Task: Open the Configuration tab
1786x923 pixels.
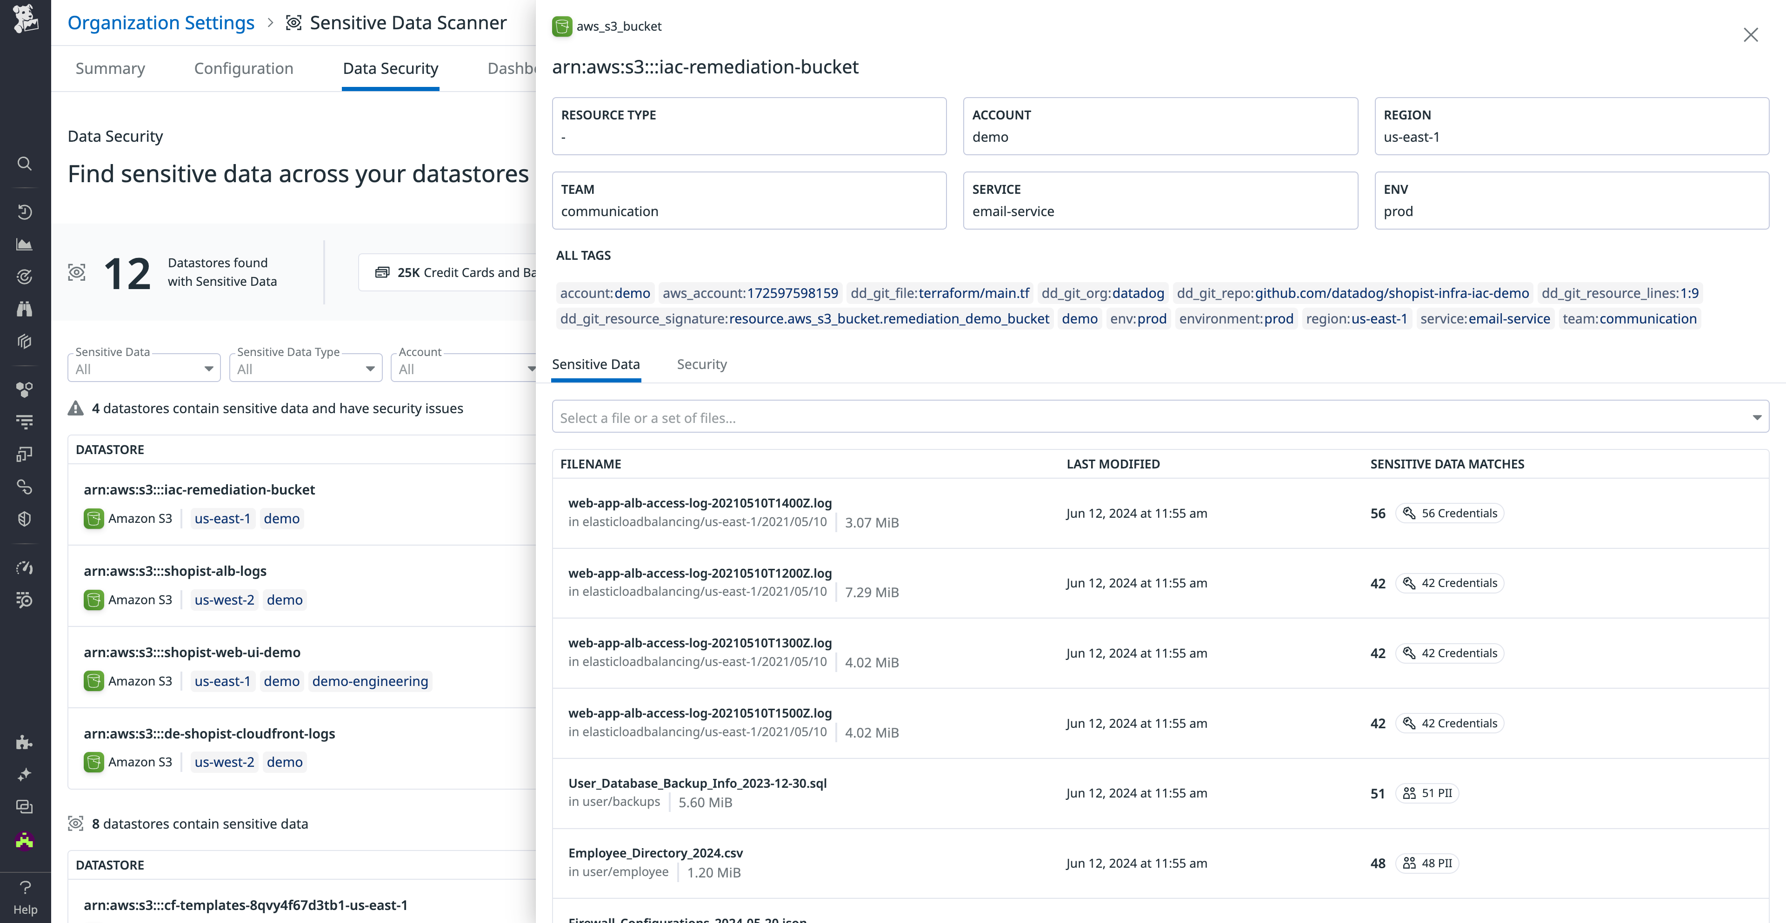Action: click(243, 69)
